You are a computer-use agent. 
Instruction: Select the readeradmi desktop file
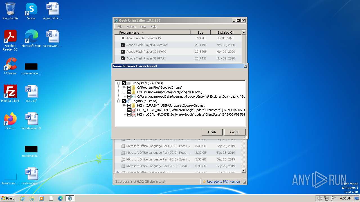pos(31,151)
